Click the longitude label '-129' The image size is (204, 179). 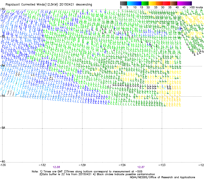click(82, 165)
